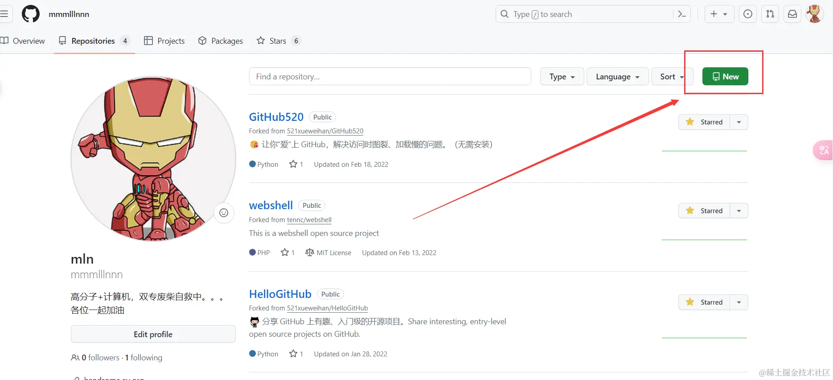
Task: Click the Public badge beside webshell
Action: (x=312, y=205)
